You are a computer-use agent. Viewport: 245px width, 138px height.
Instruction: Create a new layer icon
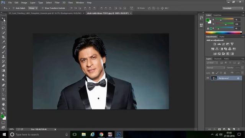click(234, 129)
